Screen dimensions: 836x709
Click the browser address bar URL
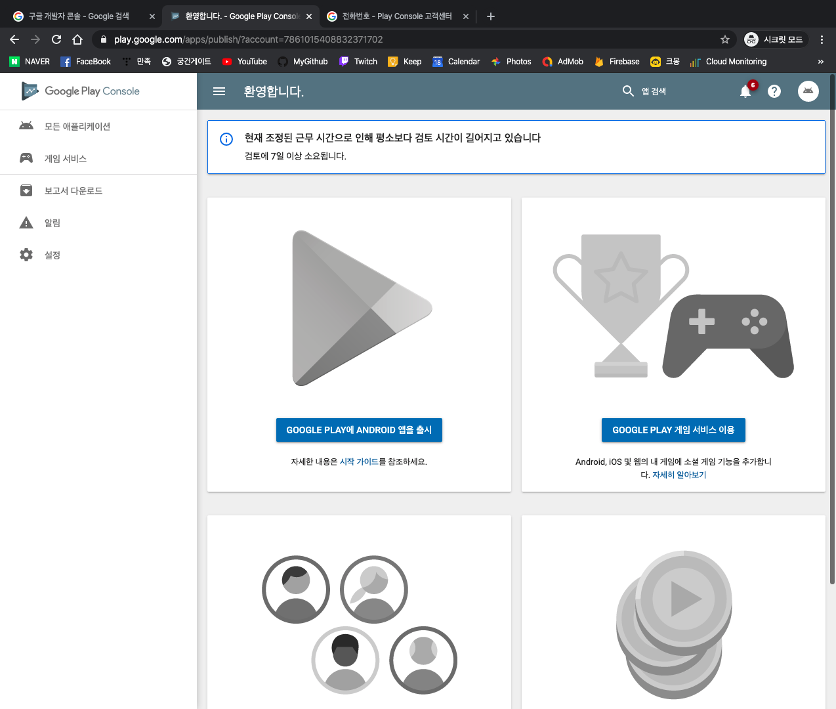click(248, 39)
